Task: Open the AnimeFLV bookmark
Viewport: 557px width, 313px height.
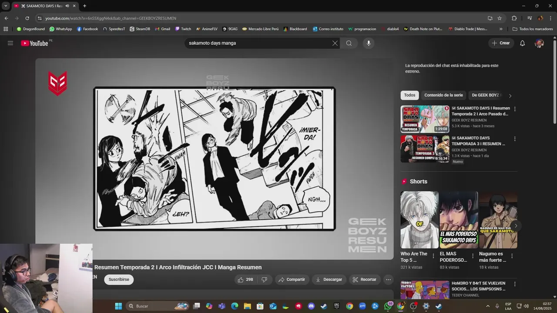Action: [x=207, y=29]
